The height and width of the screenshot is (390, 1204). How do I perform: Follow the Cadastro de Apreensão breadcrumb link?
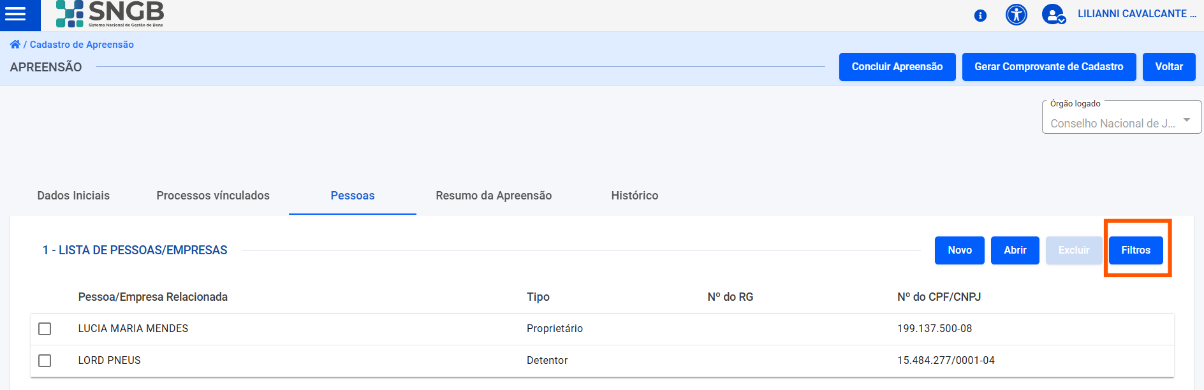click(82, 45)
